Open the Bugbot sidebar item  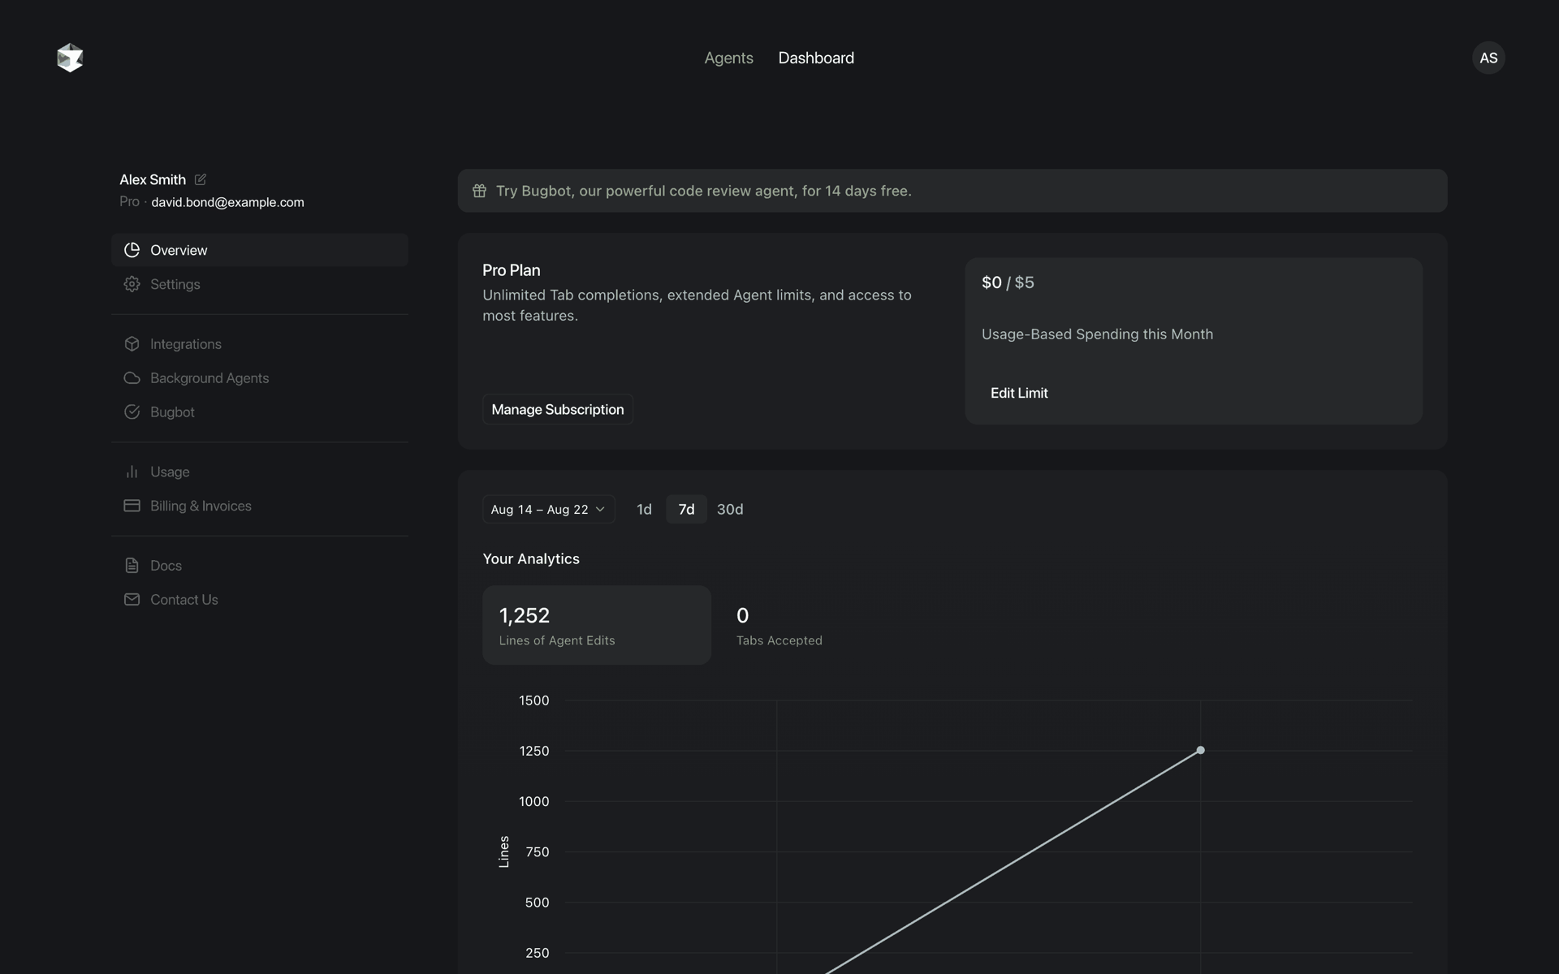coord(260,412)
